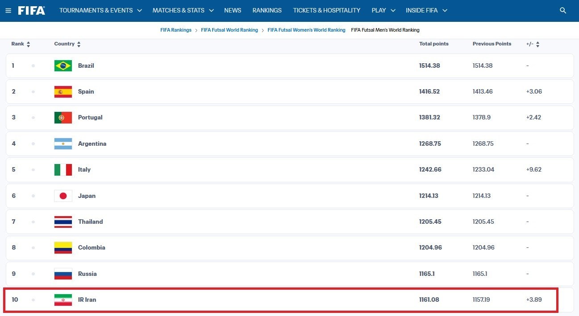Open the News menu item

233,10
